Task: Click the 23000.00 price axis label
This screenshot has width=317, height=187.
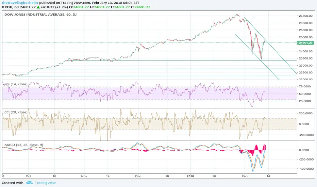Action: click(306, 66)
